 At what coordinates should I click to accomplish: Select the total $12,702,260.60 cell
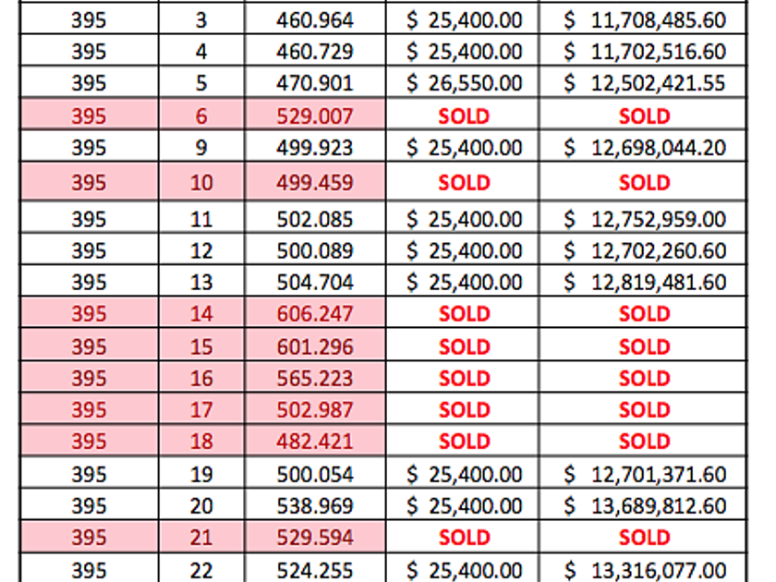tap(645, 250)
